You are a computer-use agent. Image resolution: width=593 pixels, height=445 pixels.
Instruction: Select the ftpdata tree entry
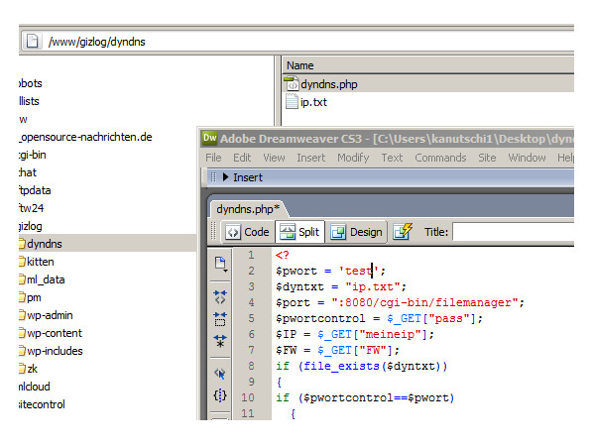click(x=35, y=190)
